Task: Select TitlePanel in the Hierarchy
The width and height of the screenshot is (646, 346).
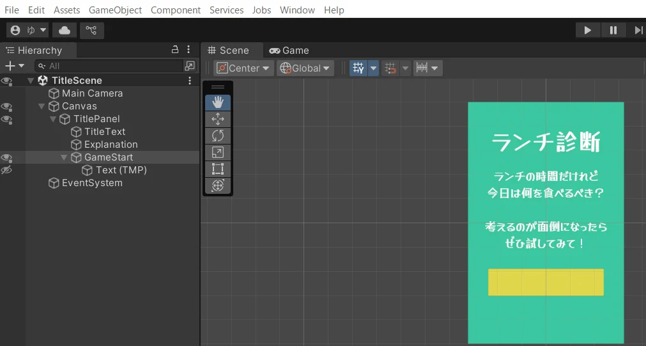Action: click(x=96, y=119)
